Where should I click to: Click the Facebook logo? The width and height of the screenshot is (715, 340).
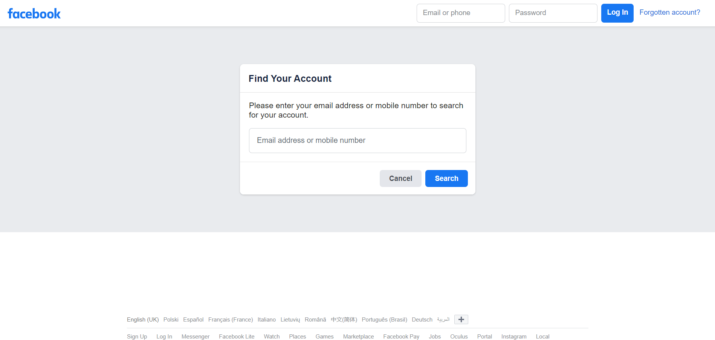[34, 14]
